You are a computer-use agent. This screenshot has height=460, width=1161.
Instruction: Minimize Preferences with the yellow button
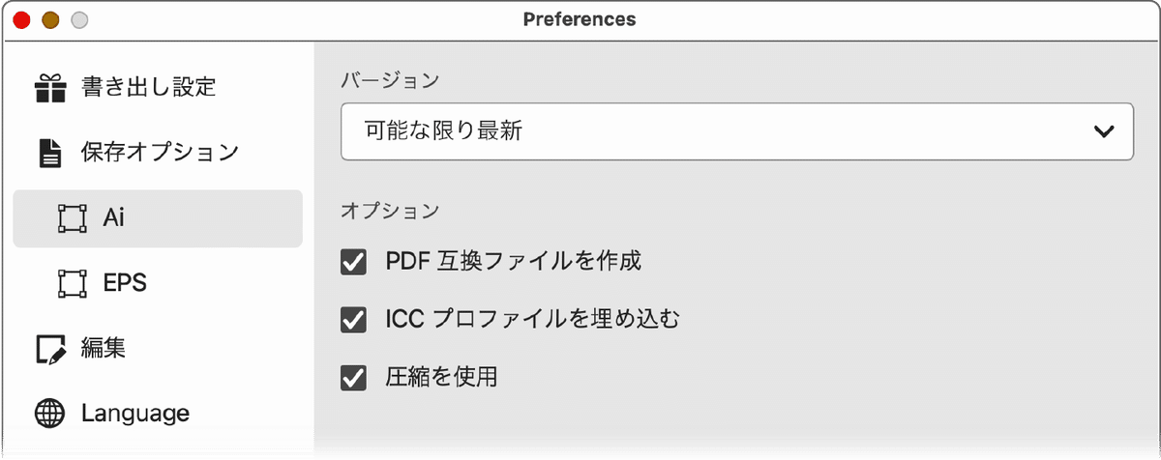(50, 19)
